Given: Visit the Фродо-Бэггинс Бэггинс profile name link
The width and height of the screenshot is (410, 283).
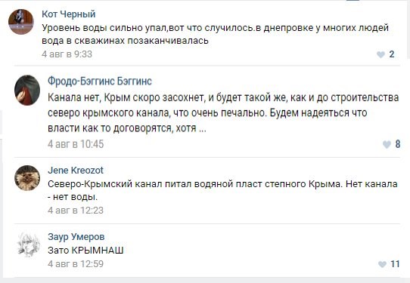Looking at the screenshot, I should (x=100, y=82).
